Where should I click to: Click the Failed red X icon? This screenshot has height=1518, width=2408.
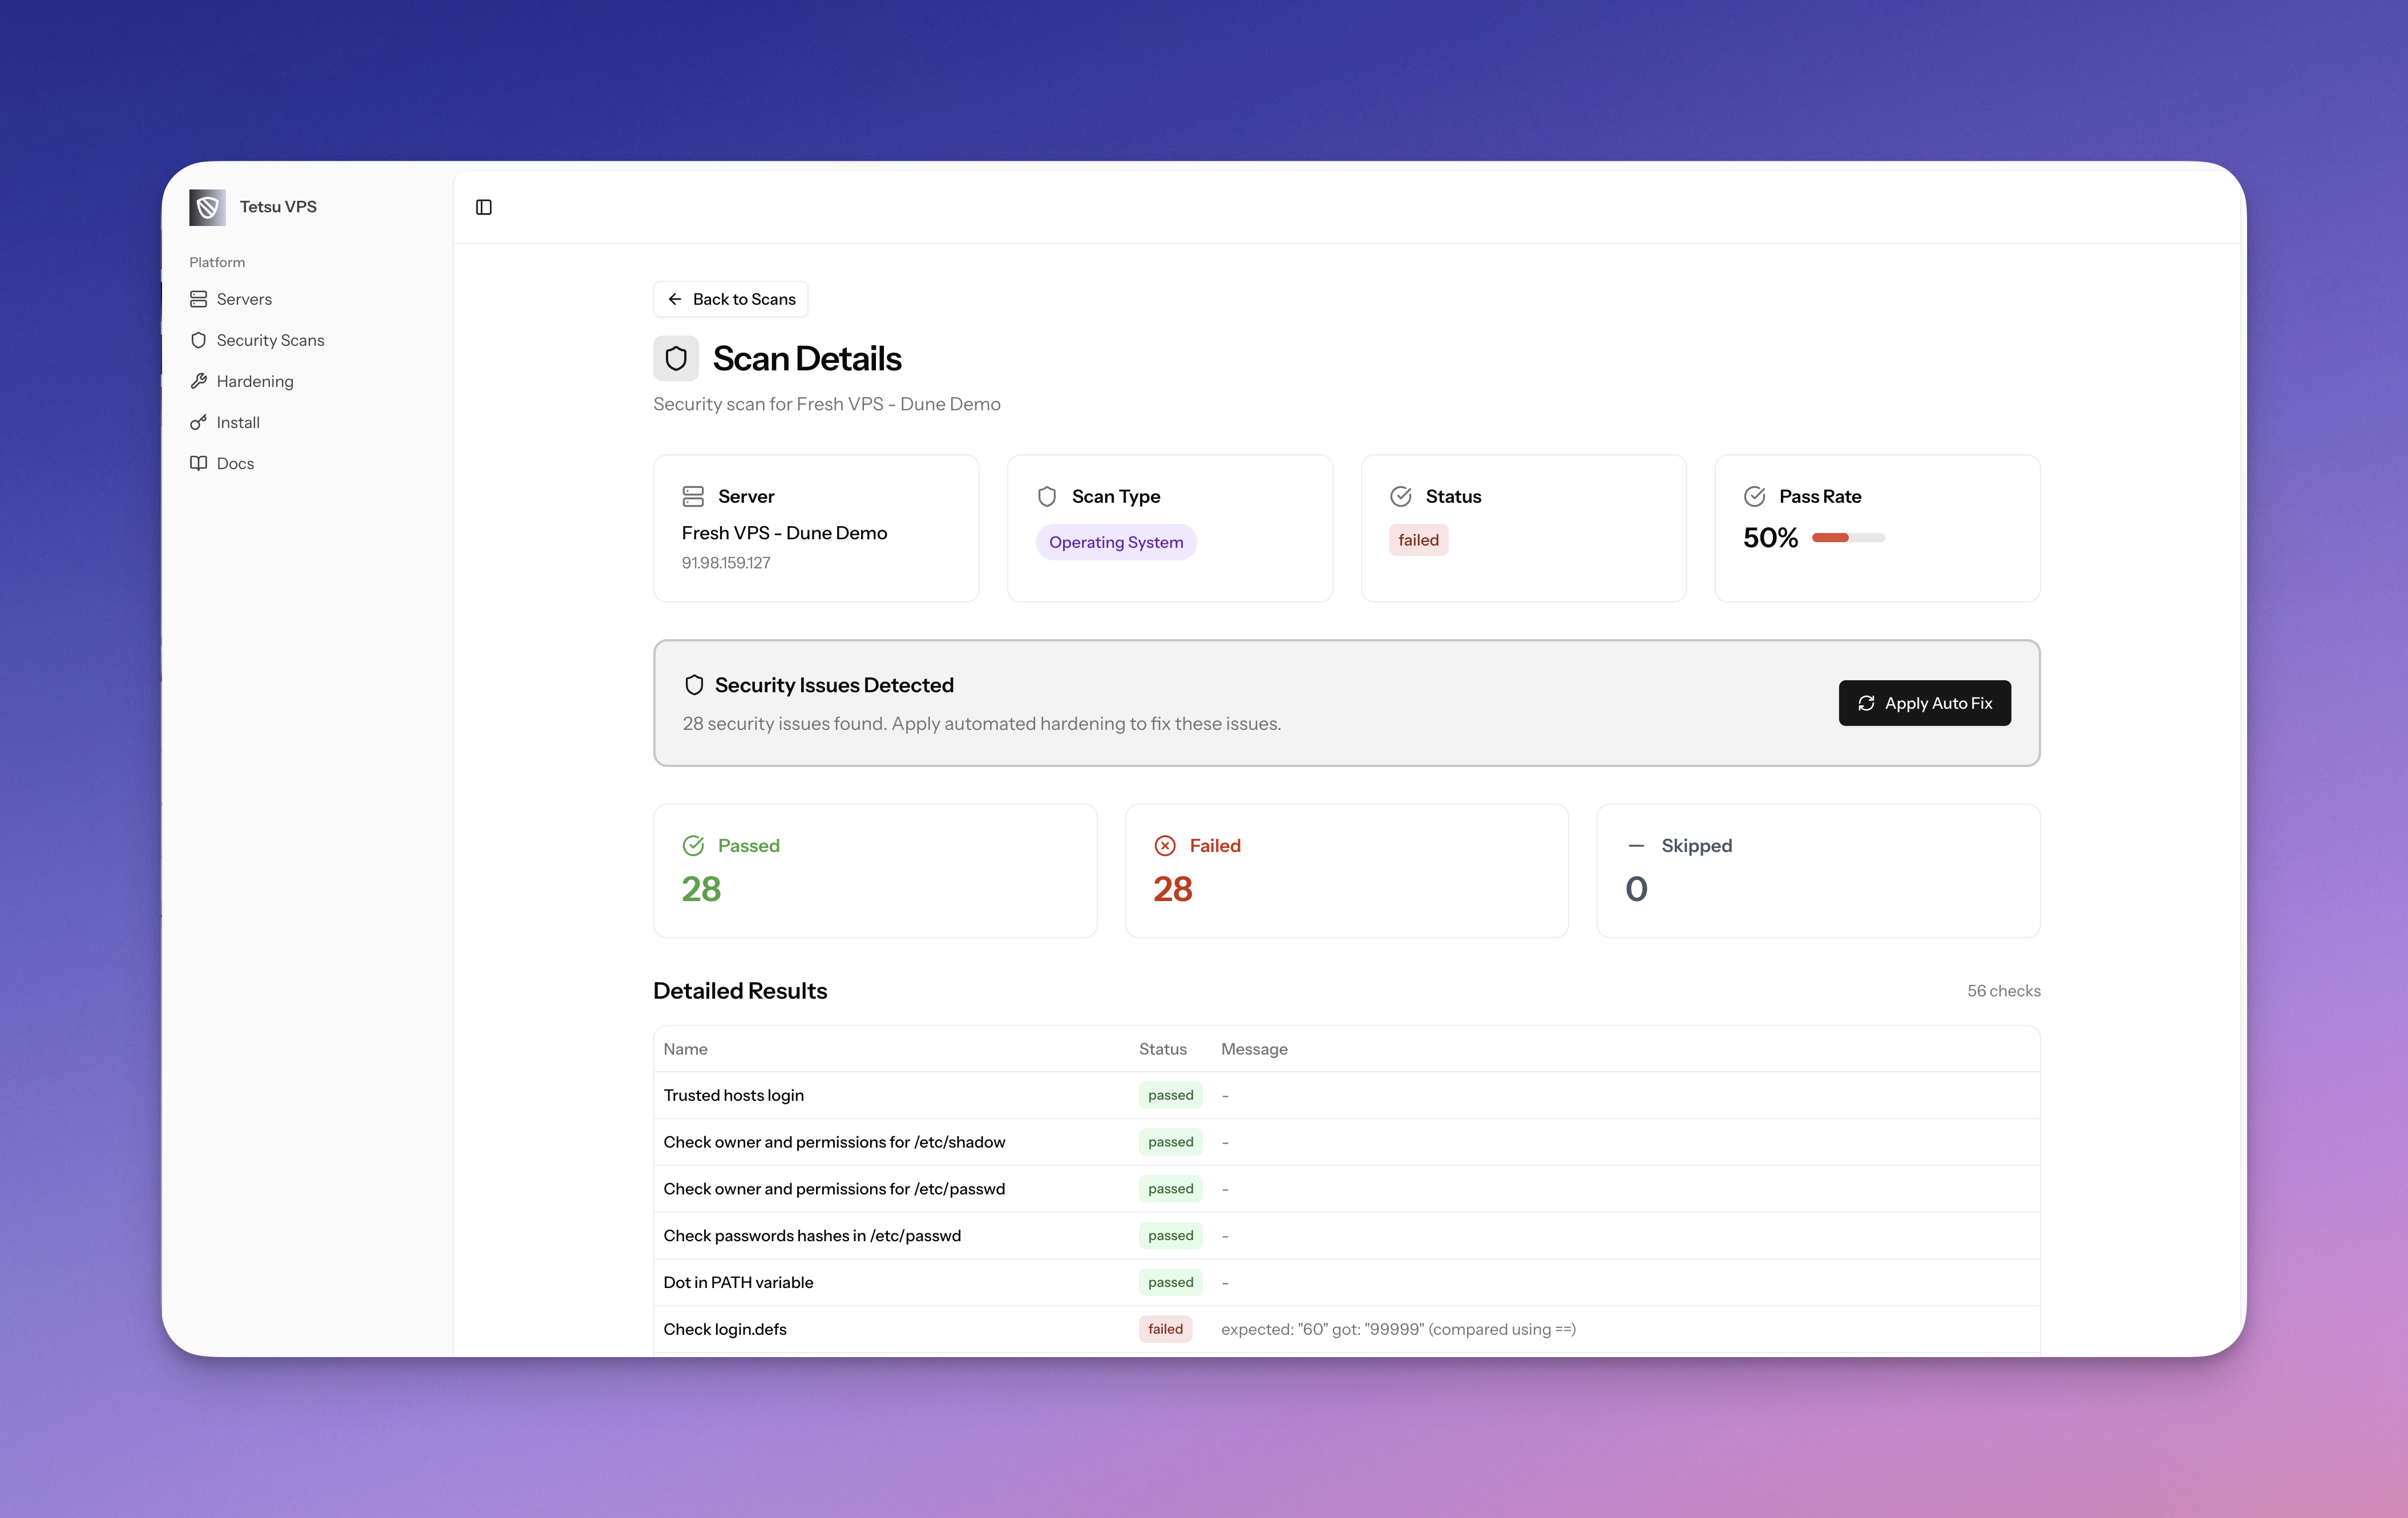click(1165, 846)
